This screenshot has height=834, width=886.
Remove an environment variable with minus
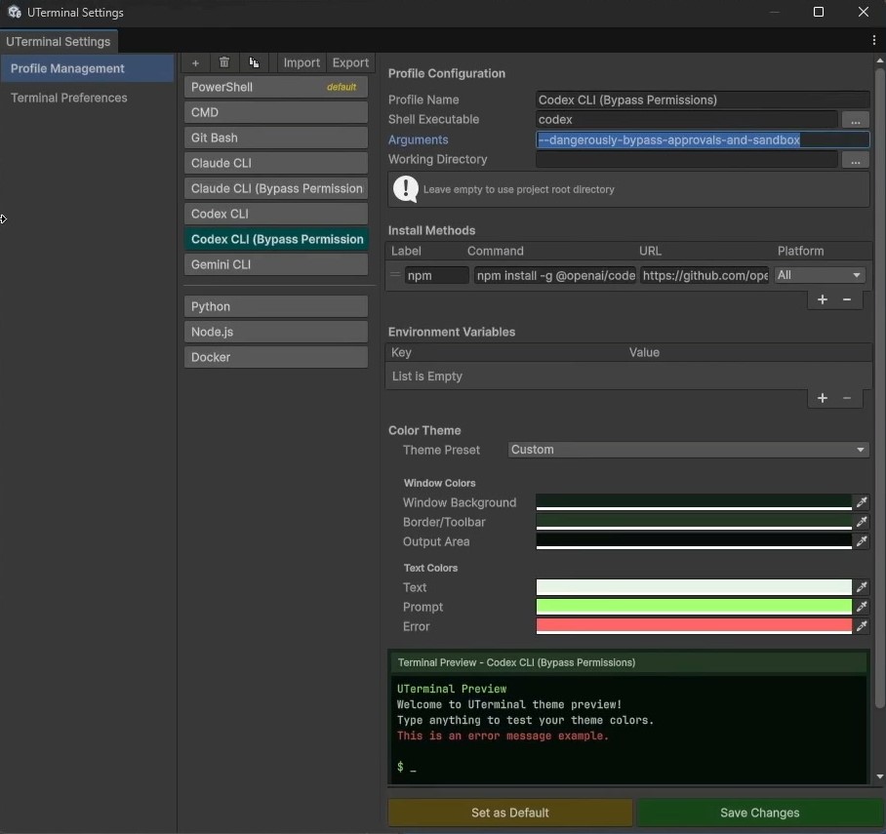click(847, 398)
